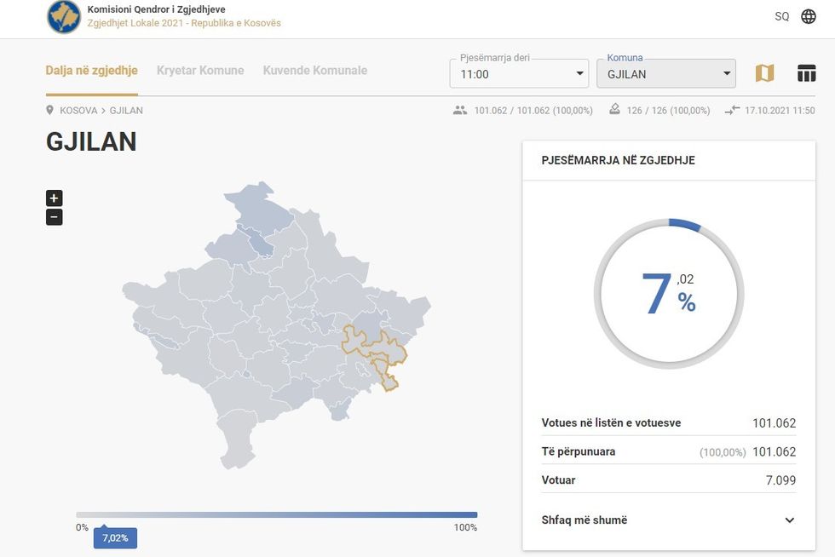Switch to map view icon
Screen dimensions: 835x557
764,73
